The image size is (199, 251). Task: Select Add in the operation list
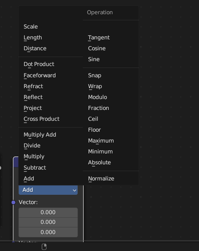point(51,179)
